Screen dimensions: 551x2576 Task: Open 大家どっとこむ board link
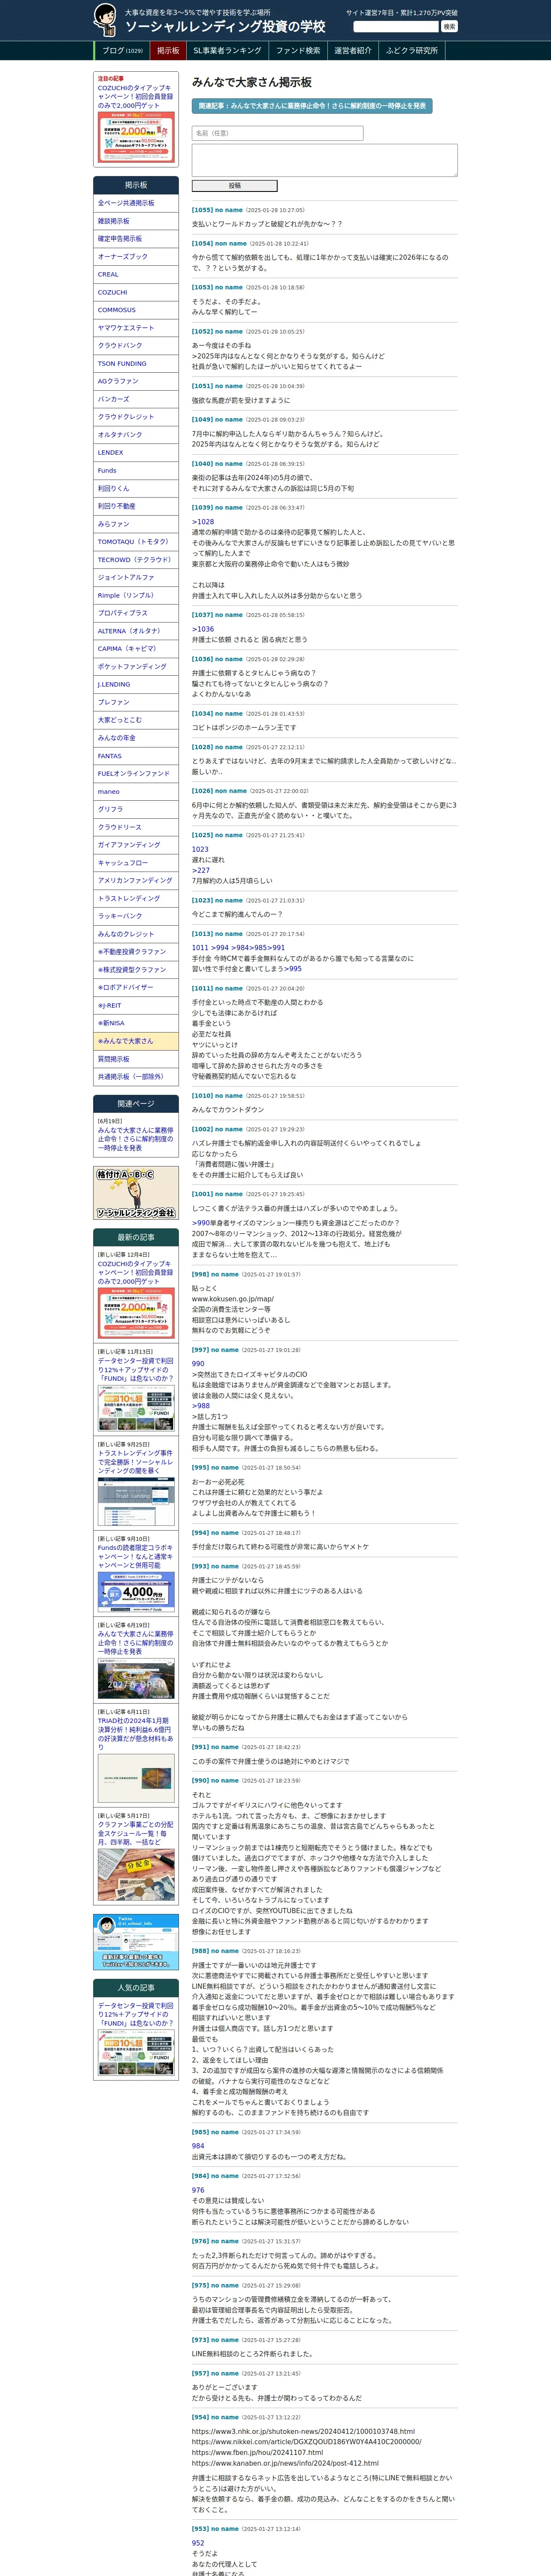tap(136, 720)
